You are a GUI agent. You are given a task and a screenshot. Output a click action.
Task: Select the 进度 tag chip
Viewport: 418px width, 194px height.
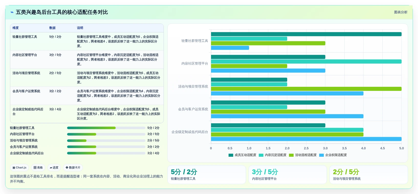54,168
